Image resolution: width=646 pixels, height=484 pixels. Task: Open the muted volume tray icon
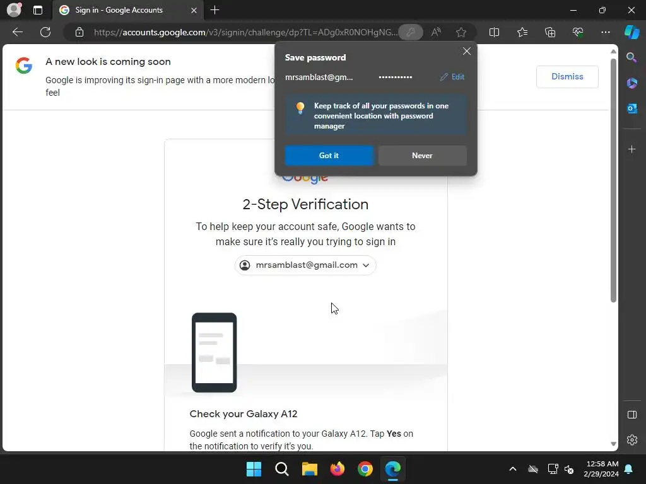coord(570,469)
